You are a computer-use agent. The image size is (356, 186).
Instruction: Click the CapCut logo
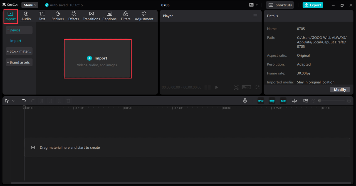[x=10, y=5]
